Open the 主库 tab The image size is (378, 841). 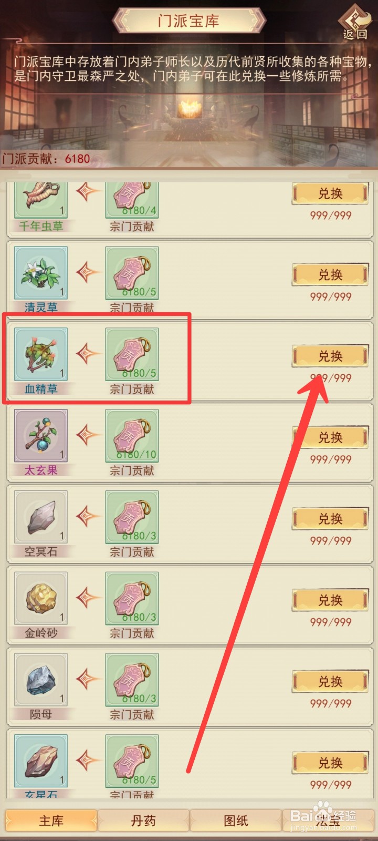51,821
